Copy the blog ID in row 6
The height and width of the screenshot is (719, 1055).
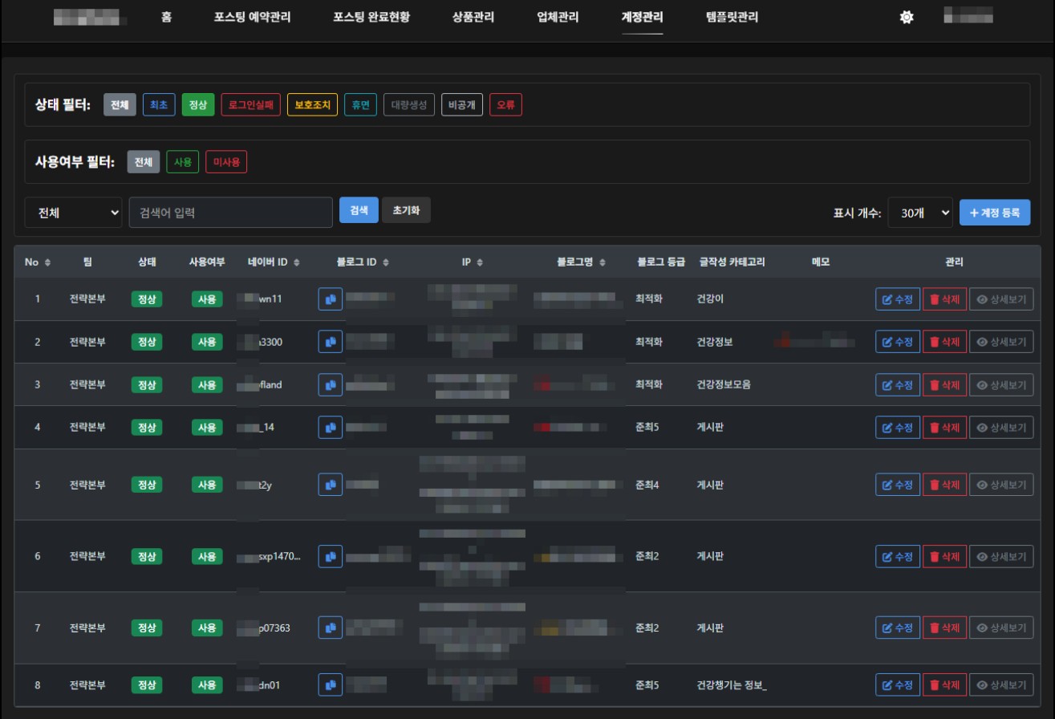click(x=330, y=556)
